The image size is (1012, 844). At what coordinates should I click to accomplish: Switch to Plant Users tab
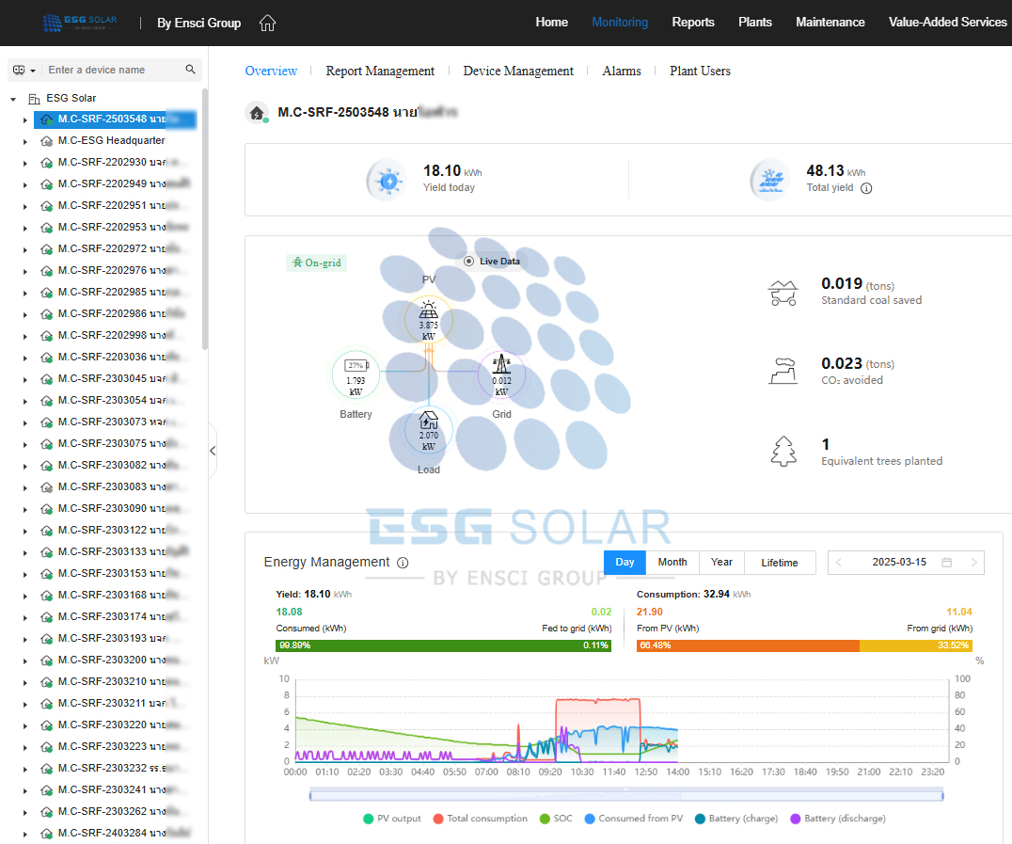click(700, 71)
